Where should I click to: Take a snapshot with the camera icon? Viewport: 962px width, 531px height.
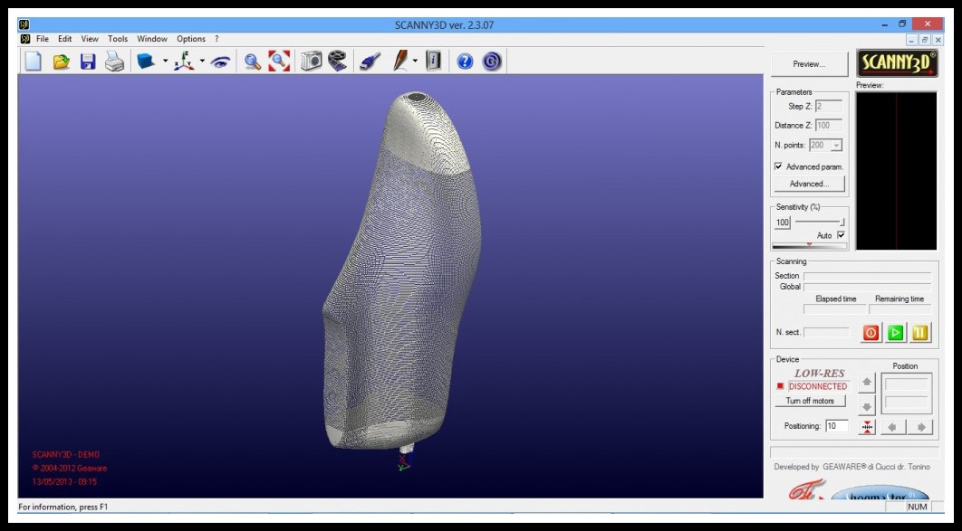coord(311,62)
